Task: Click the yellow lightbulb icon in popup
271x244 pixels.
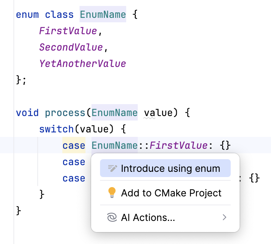Action: (x=112, y=193)
